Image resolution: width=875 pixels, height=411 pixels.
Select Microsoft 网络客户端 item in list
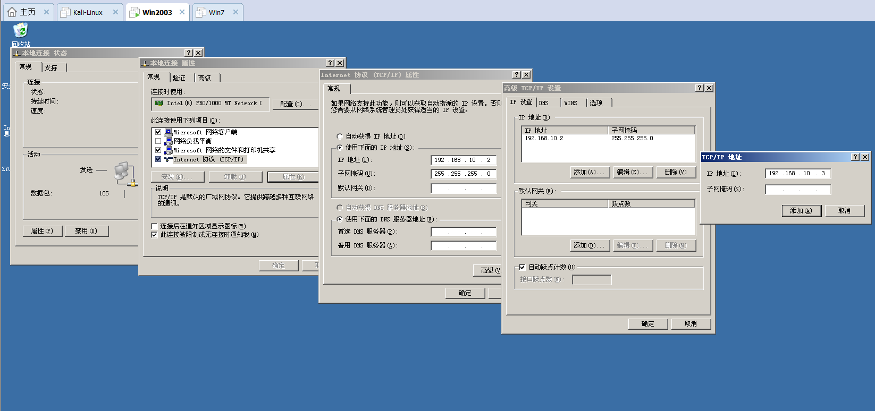click(205, 132)
